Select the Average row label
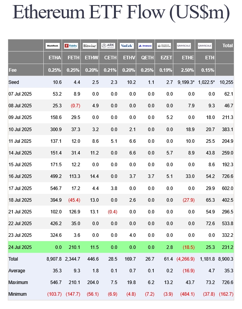 [x=17, y=271]
